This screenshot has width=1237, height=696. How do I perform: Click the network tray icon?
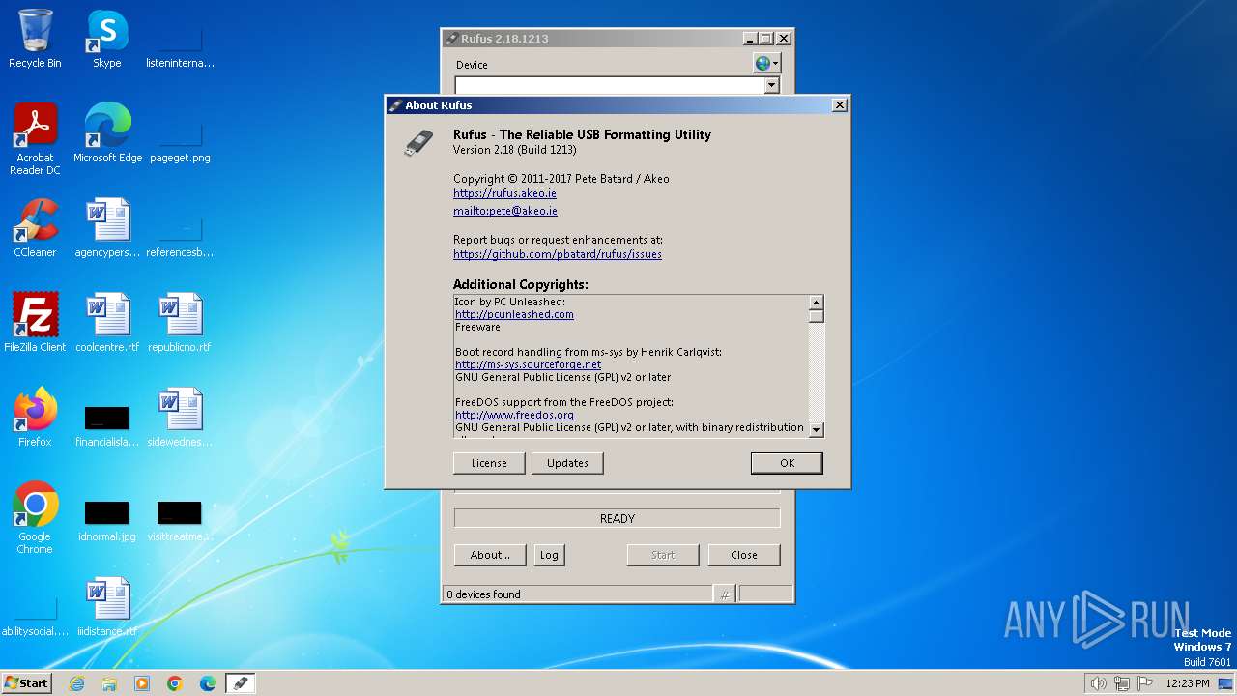coord(1122,683)
